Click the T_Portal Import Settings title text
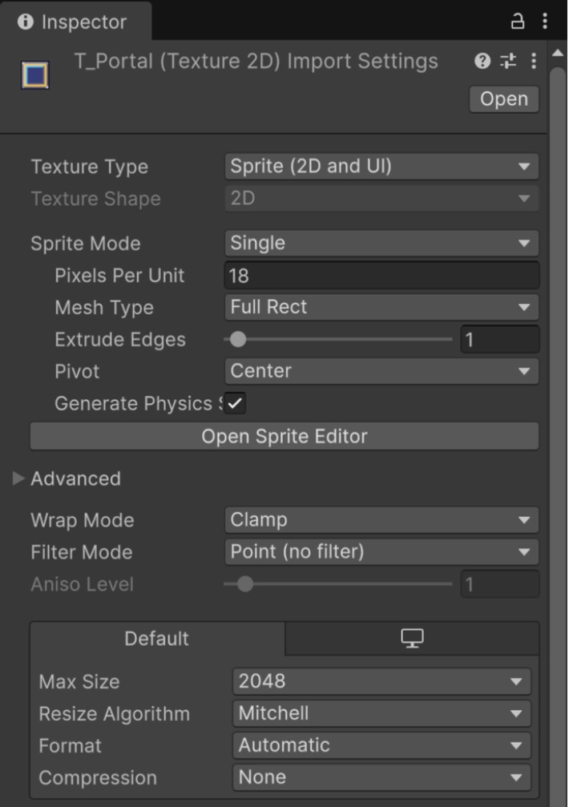The height and width of the screenshot is (807, 569). [256, 61]
